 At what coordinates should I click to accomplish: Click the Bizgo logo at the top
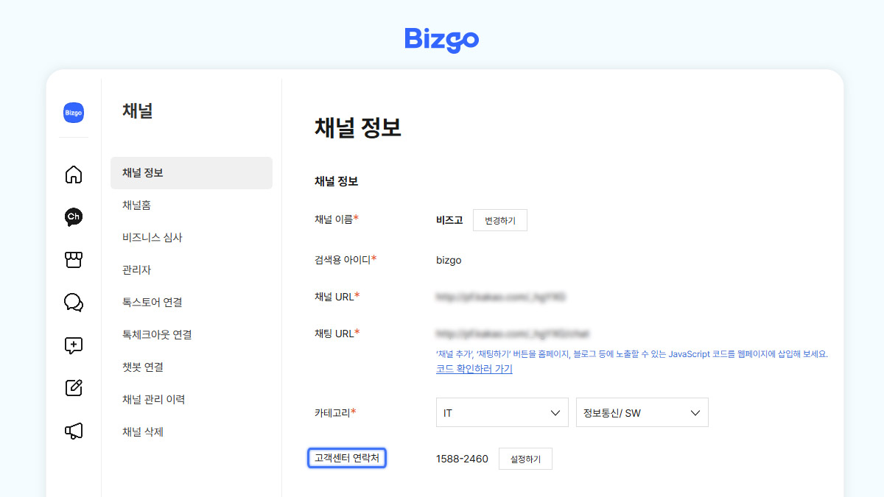pyautogui.click(x=442, y=40)
